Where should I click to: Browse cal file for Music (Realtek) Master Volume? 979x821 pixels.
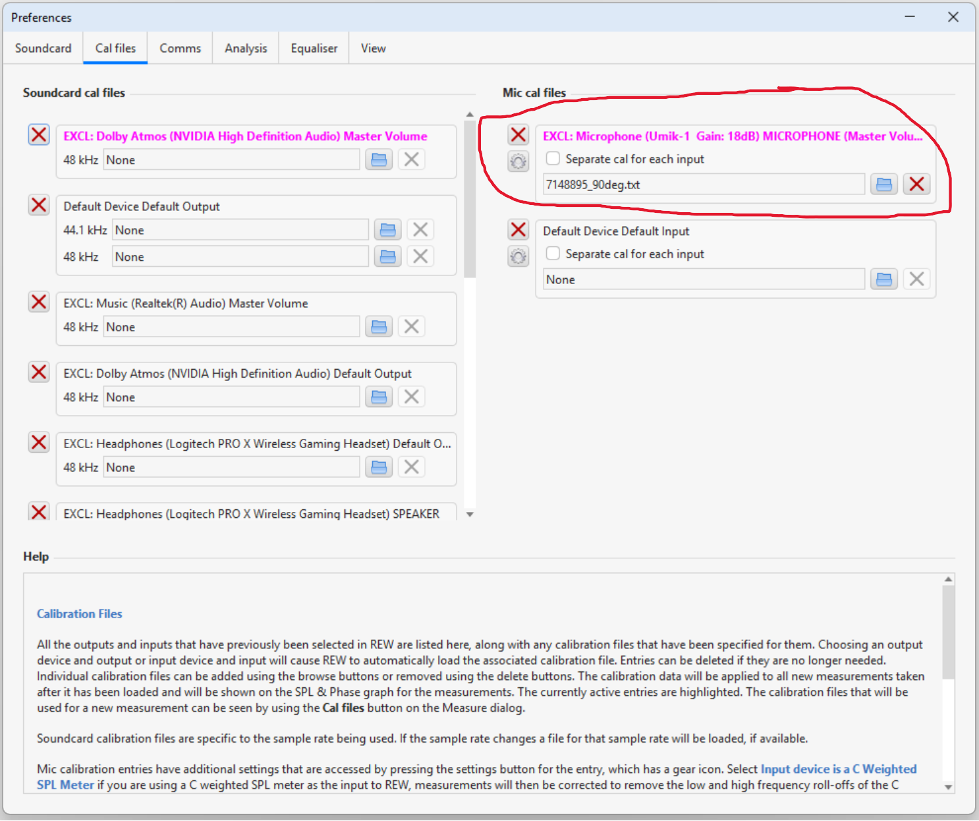pyautogui.click(x=379, y=327)
